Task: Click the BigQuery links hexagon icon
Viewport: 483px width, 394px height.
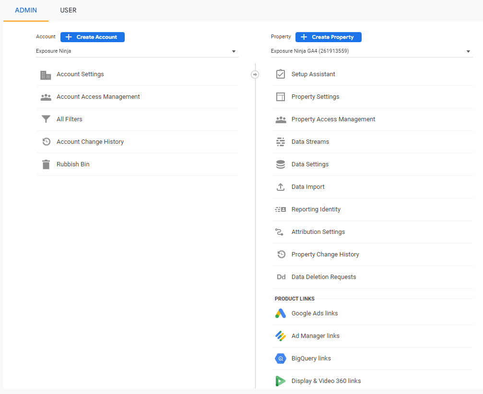Action: (281, 358)
